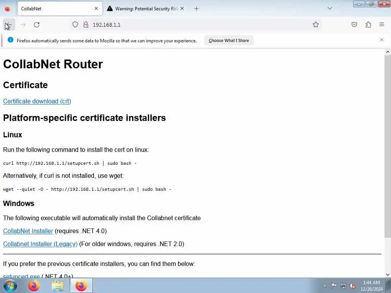
Task: Open the Windows Start menu
Action: (x=10, y=285)
